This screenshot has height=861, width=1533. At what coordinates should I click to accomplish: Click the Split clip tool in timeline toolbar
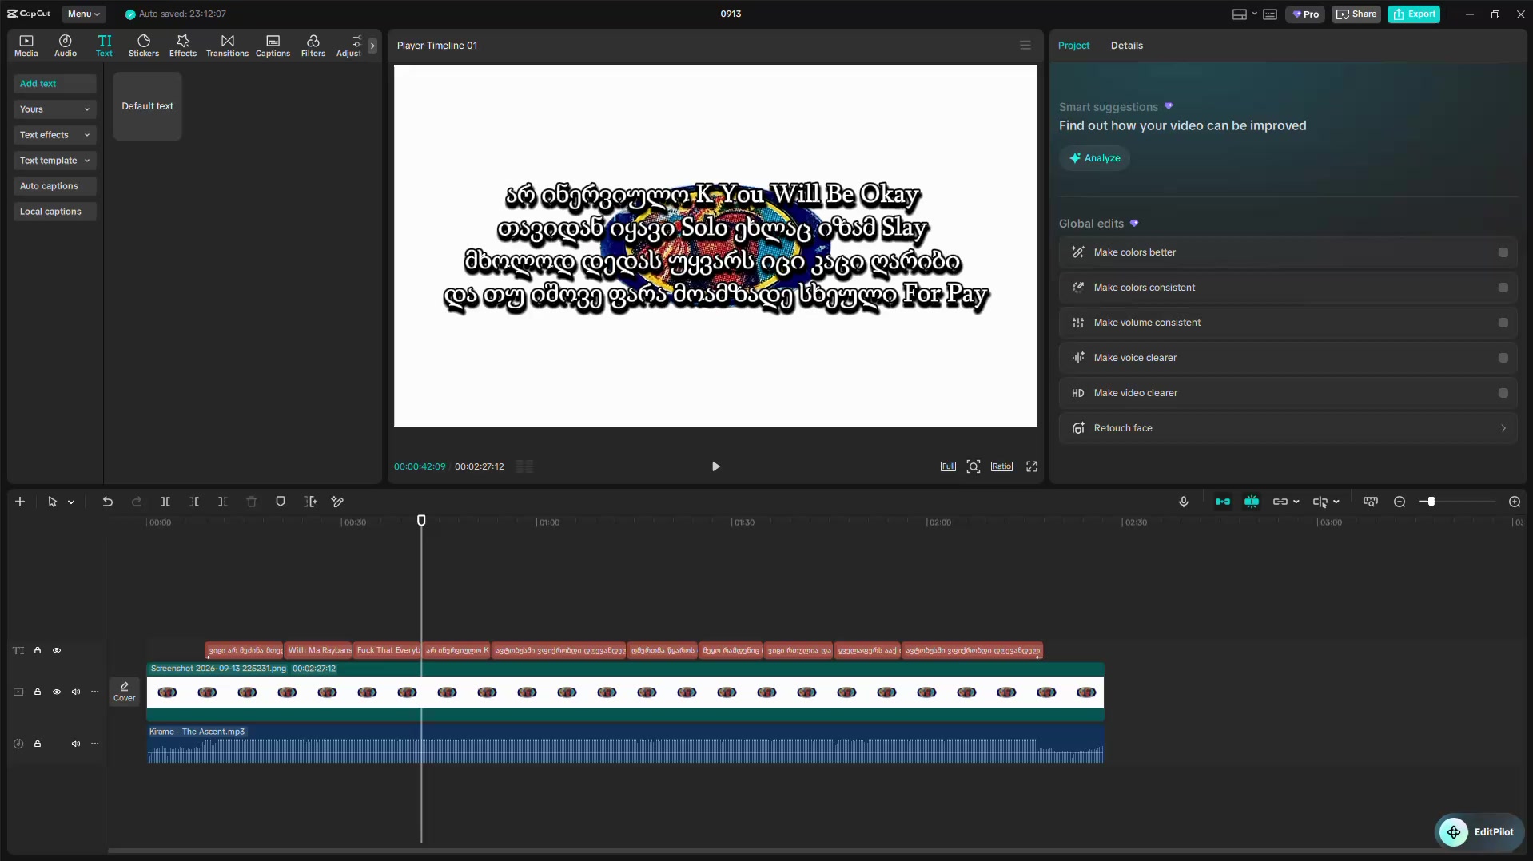(165, 502)
